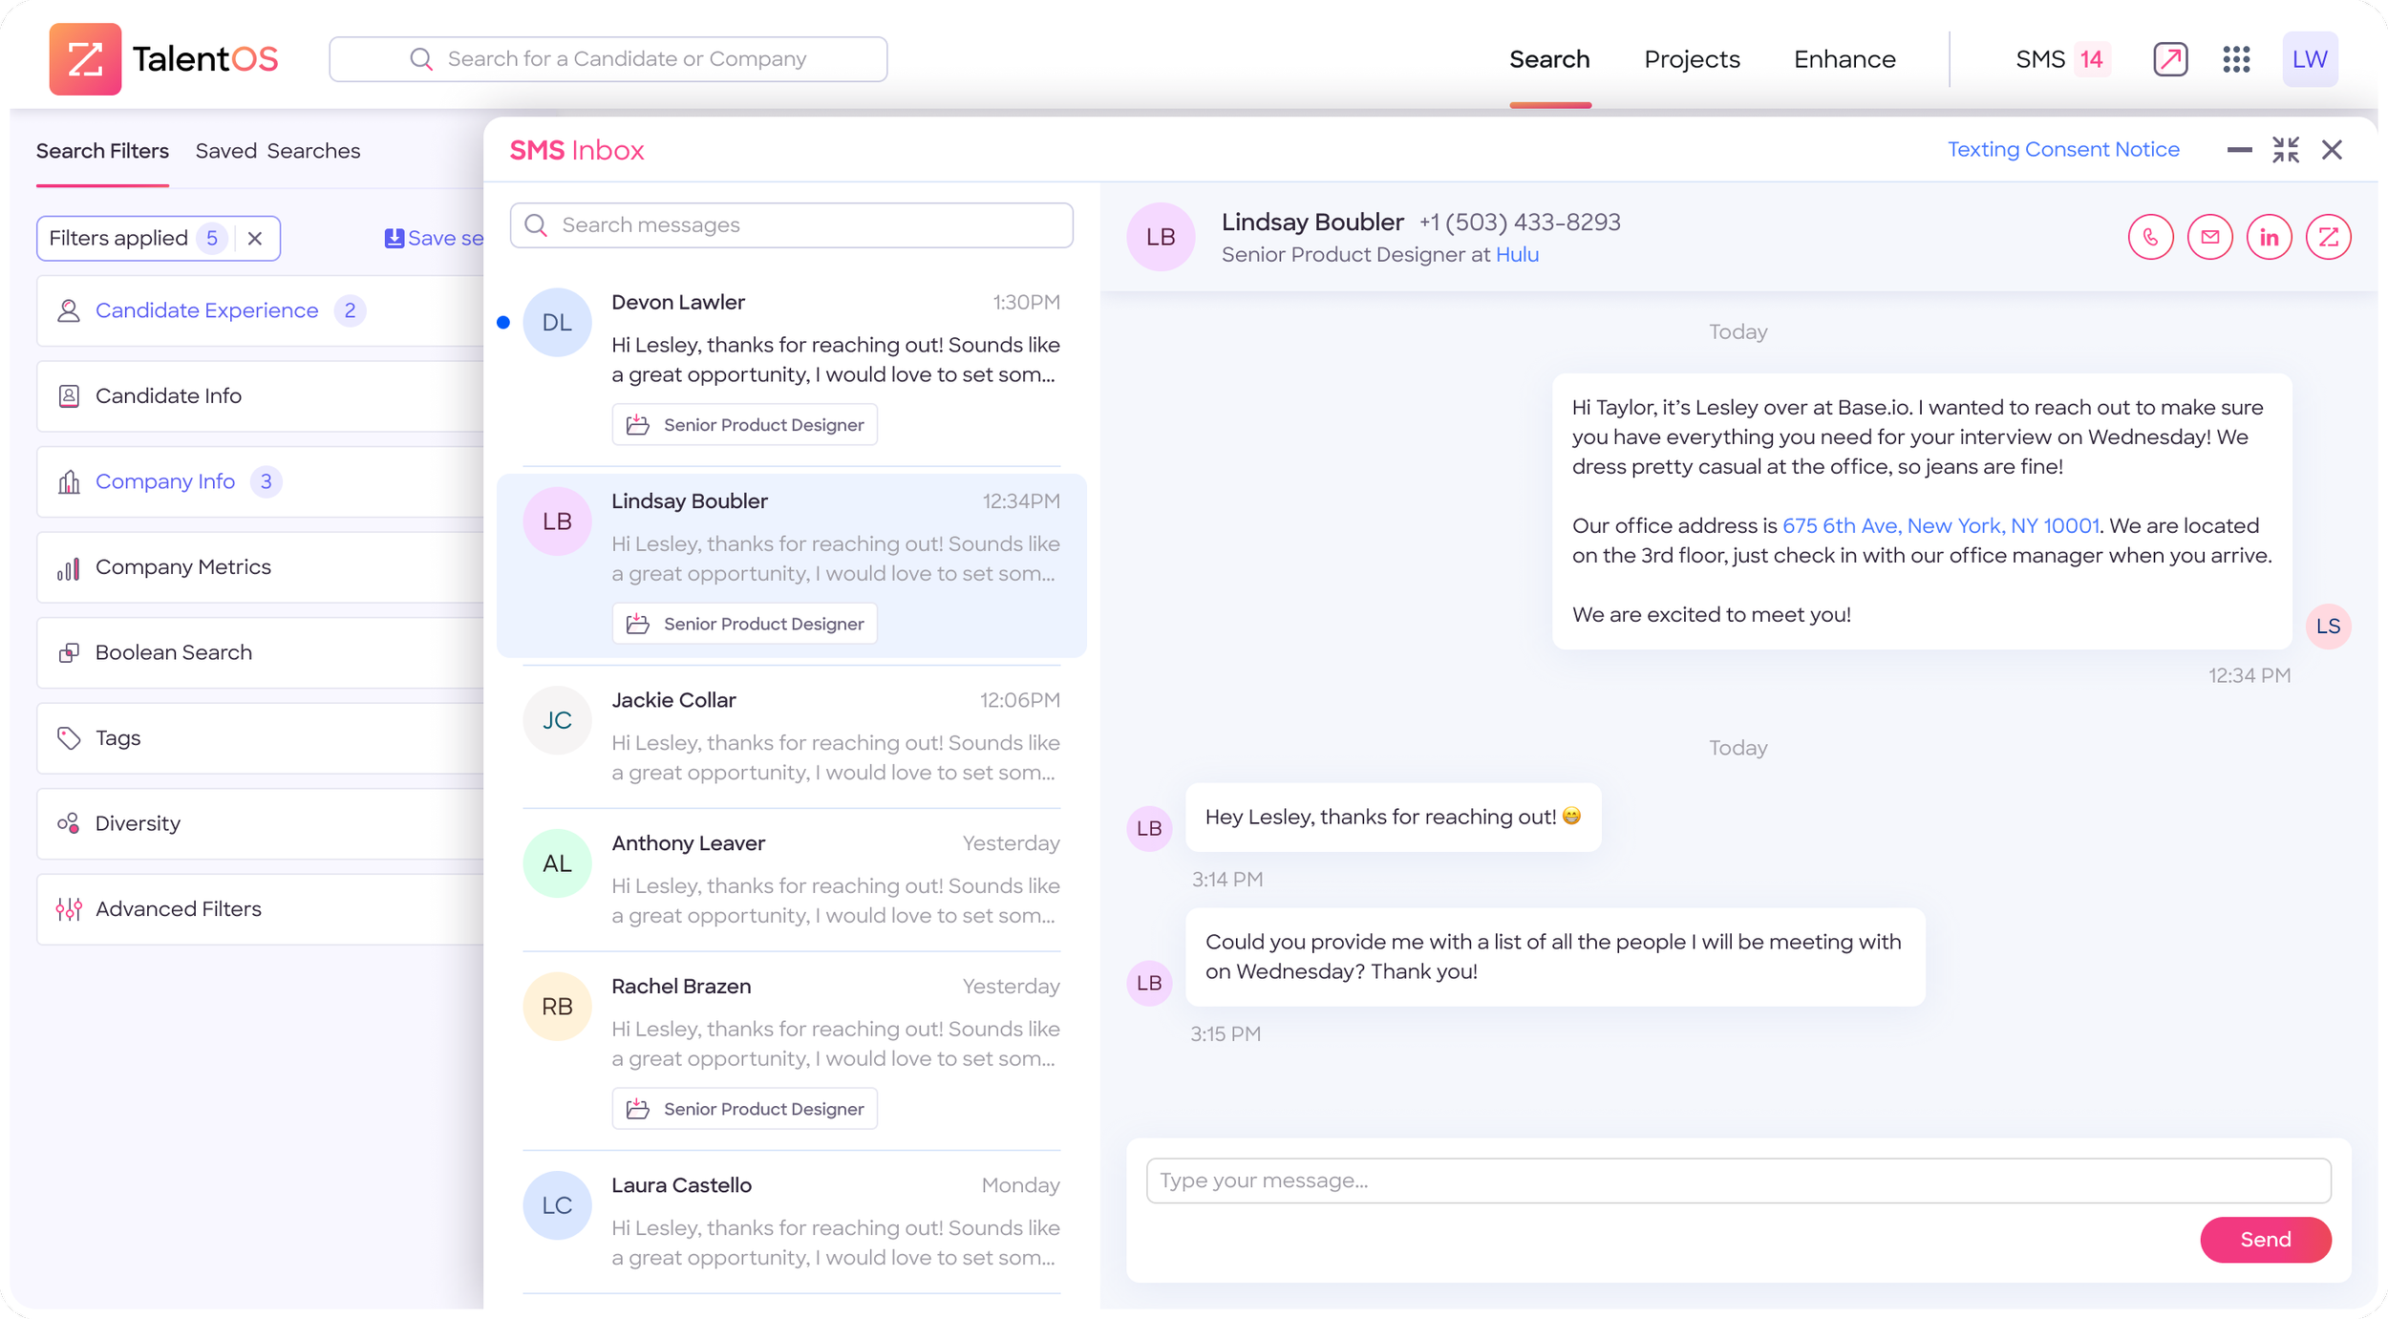The height and width of the screenshot is (1319, 2388).
Task: Click the TalentOS logo
Action: (162, 59)
